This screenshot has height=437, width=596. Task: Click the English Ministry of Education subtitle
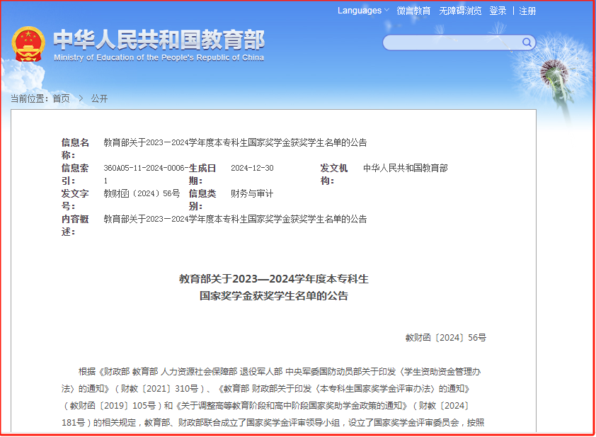point(159,57)
